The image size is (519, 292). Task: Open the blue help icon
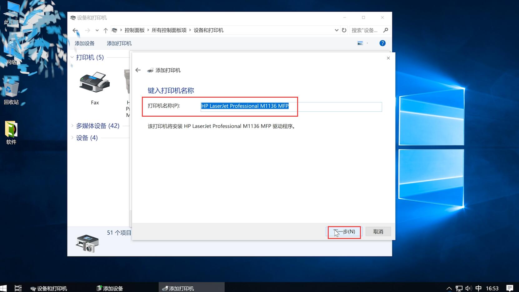pos(382,43)
